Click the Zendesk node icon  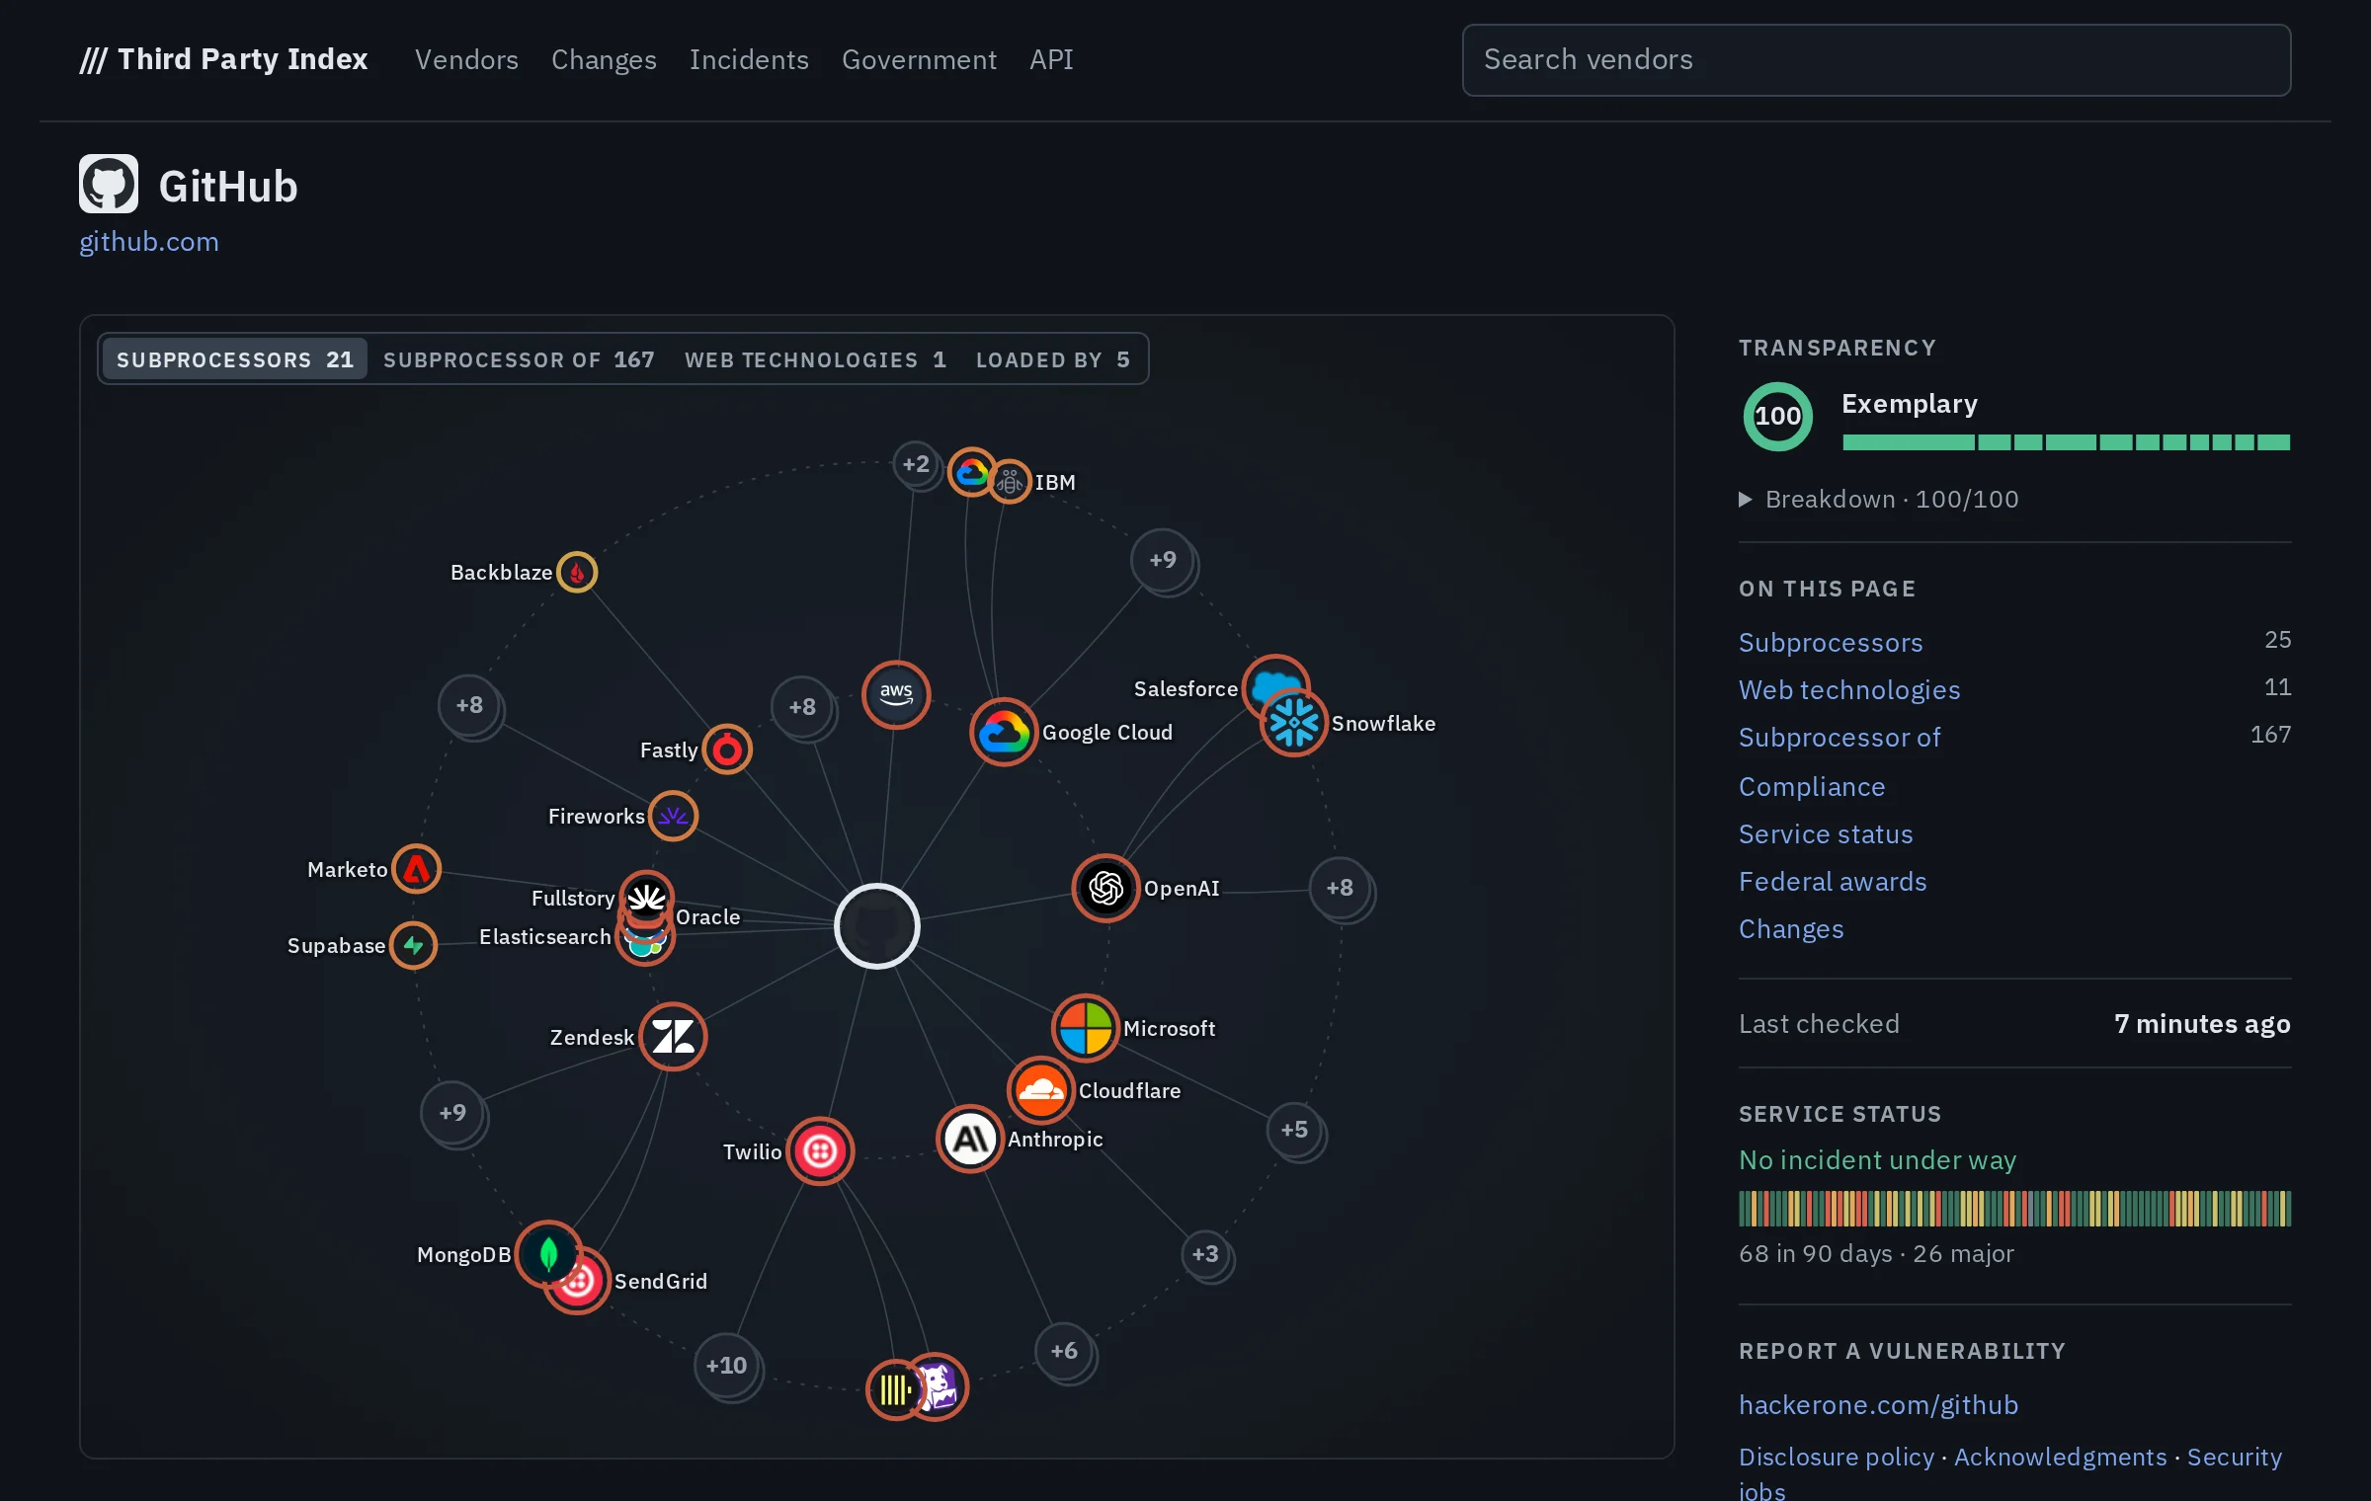point(673,1037)
